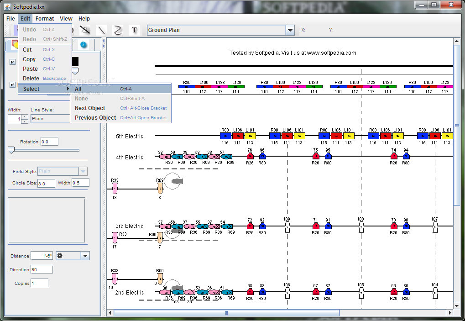Image resolution: width=465 pixels, height=321 pixels.
Task: Toggle the lower checkbox in left panel
Action: 12,84
